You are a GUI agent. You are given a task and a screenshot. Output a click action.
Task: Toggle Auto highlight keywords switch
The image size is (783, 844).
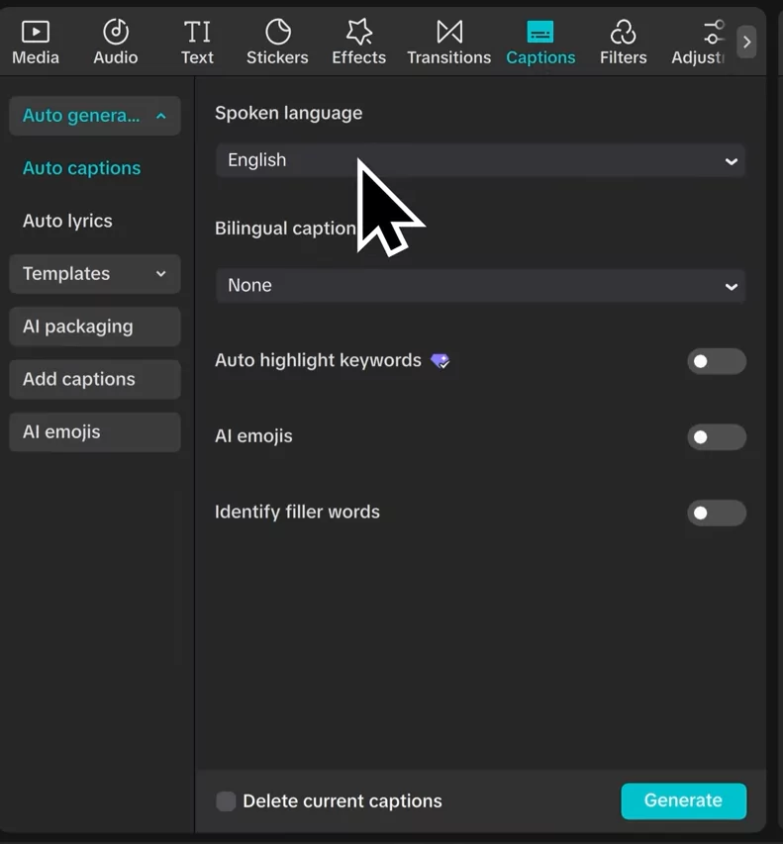(x=717, y=361)
